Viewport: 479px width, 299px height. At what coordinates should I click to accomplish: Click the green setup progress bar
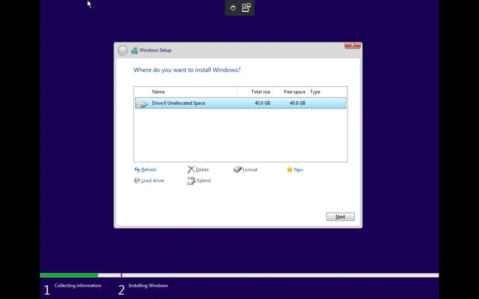(69, 275)
